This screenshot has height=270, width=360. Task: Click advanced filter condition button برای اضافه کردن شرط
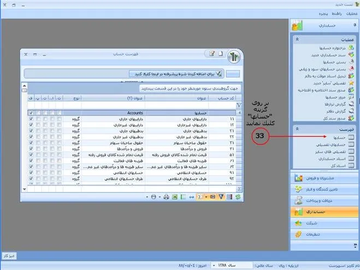pyautogui.click(x=176, y=74)
